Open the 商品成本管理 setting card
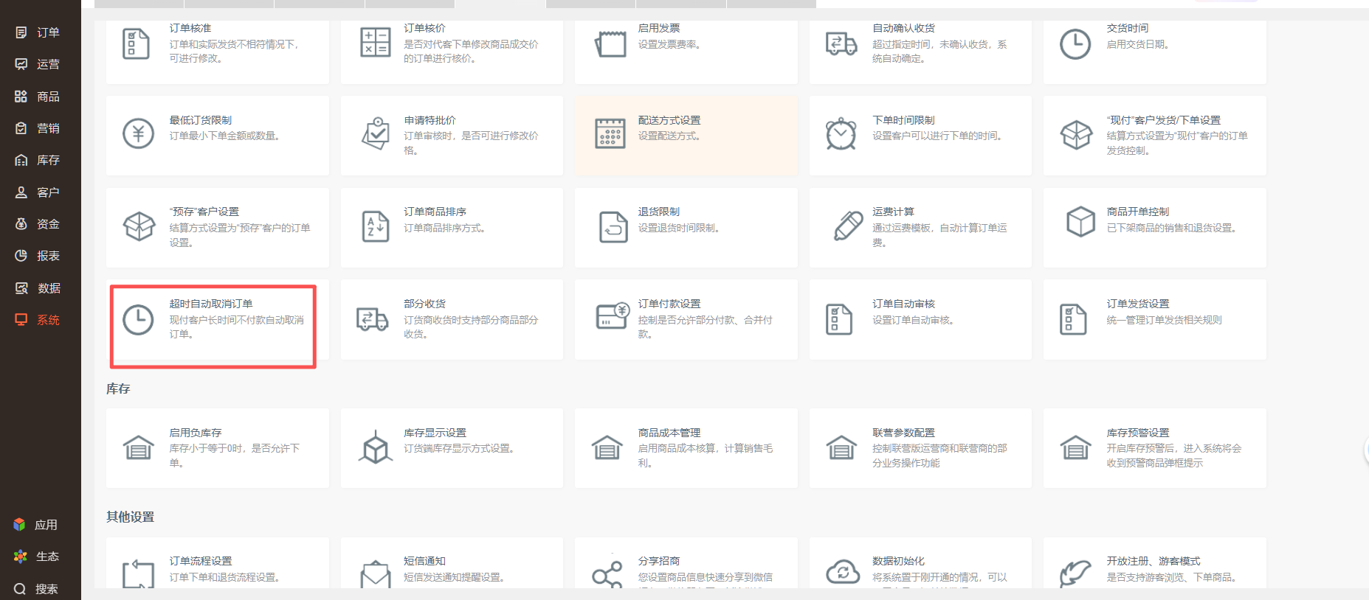Viewport: 1369px width, 600px height. 686,448
